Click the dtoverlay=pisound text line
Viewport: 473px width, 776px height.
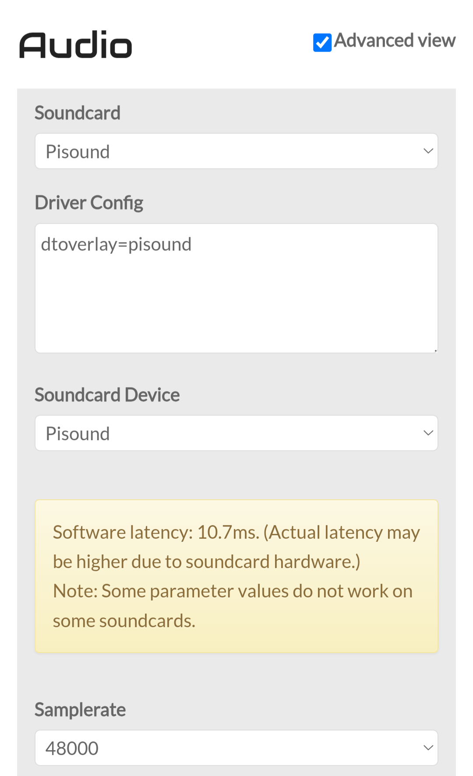coord(116,244)
